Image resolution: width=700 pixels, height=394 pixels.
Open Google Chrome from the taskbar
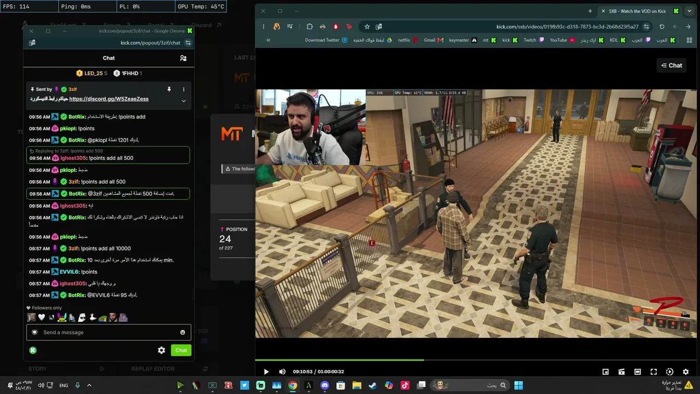click(x=293, y=385)
